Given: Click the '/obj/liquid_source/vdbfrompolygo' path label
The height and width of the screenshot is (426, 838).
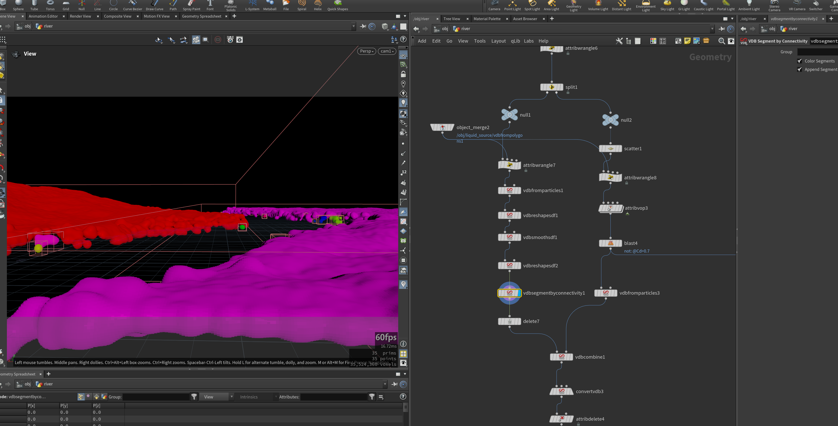Looking at the screenshot, I should tap(489, 135).
